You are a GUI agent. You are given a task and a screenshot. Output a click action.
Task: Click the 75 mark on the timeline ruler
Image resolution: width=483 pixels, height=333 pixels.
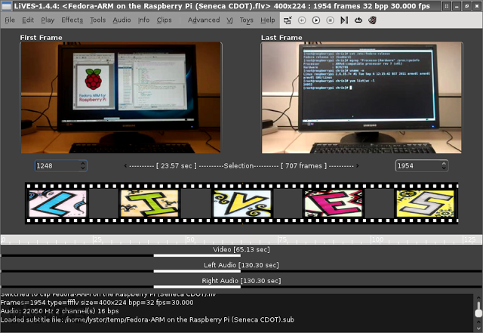point(283,239)
